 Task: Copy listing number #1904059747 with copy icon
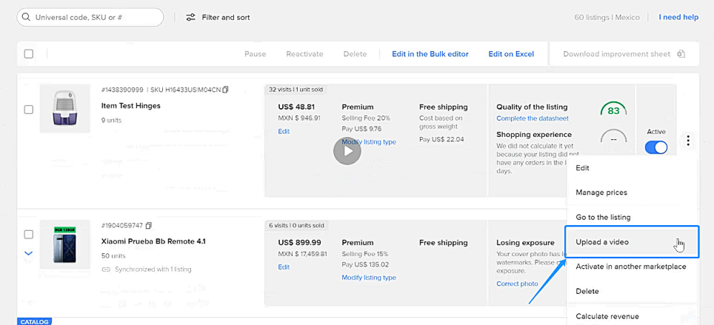[x=148, y=225]
